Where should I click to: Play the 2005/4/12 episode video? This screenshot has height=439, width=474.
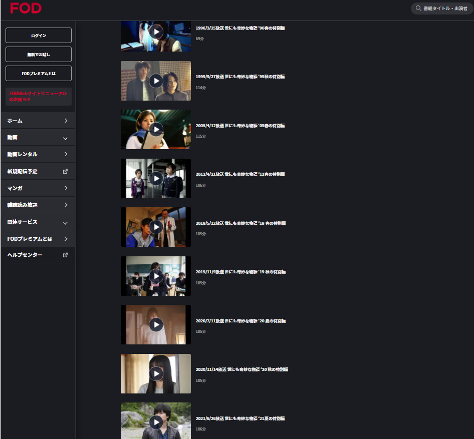[156, 130]
